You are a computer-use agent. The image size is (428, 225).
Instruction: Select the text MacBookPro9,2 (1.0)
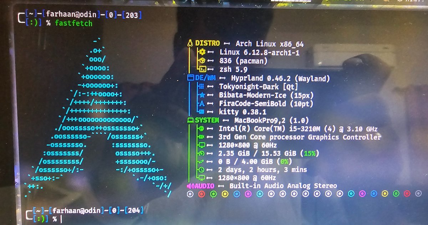pos(271,121)
